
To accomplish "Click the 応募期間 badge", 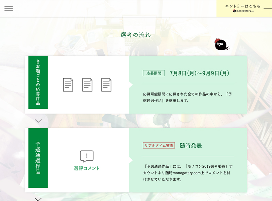I will [x=154, y=73].
